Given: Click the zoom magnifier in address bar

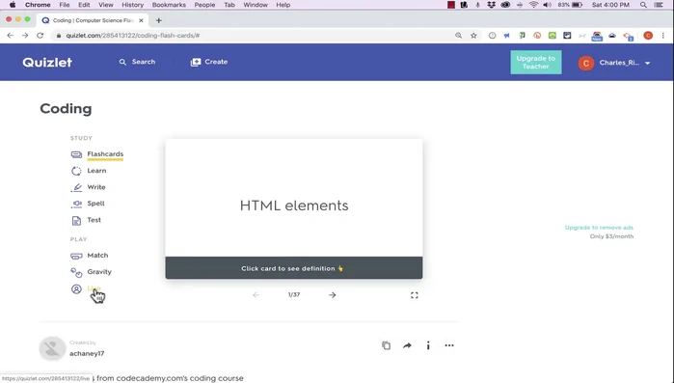Looking at the screenshot, I should point(459,36).
